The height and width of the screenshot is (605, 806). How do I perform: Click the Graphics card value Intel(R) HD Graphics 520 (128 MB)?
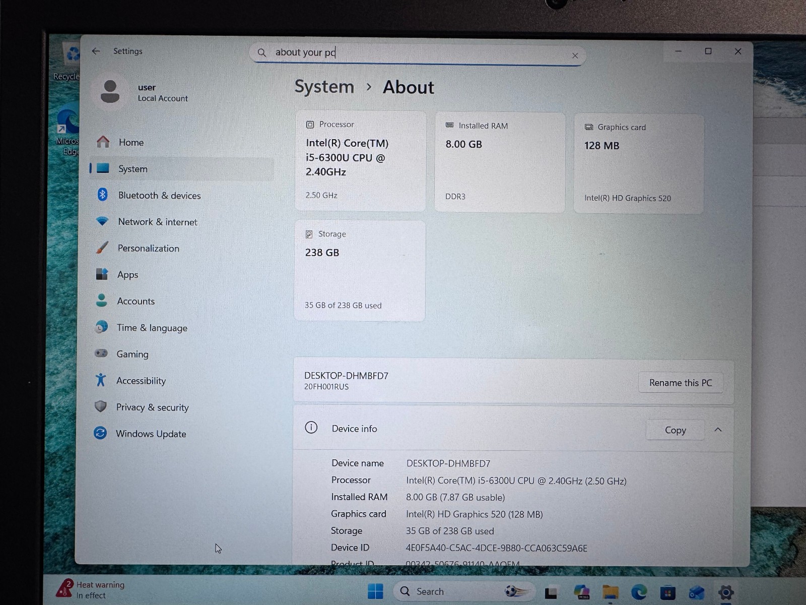point(475,514)
